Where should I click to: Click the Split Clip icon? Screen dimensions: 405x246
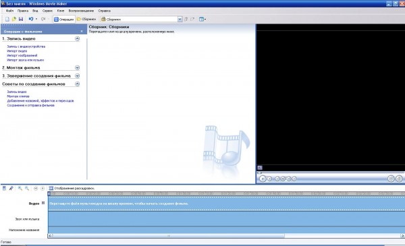click(391, 179)
